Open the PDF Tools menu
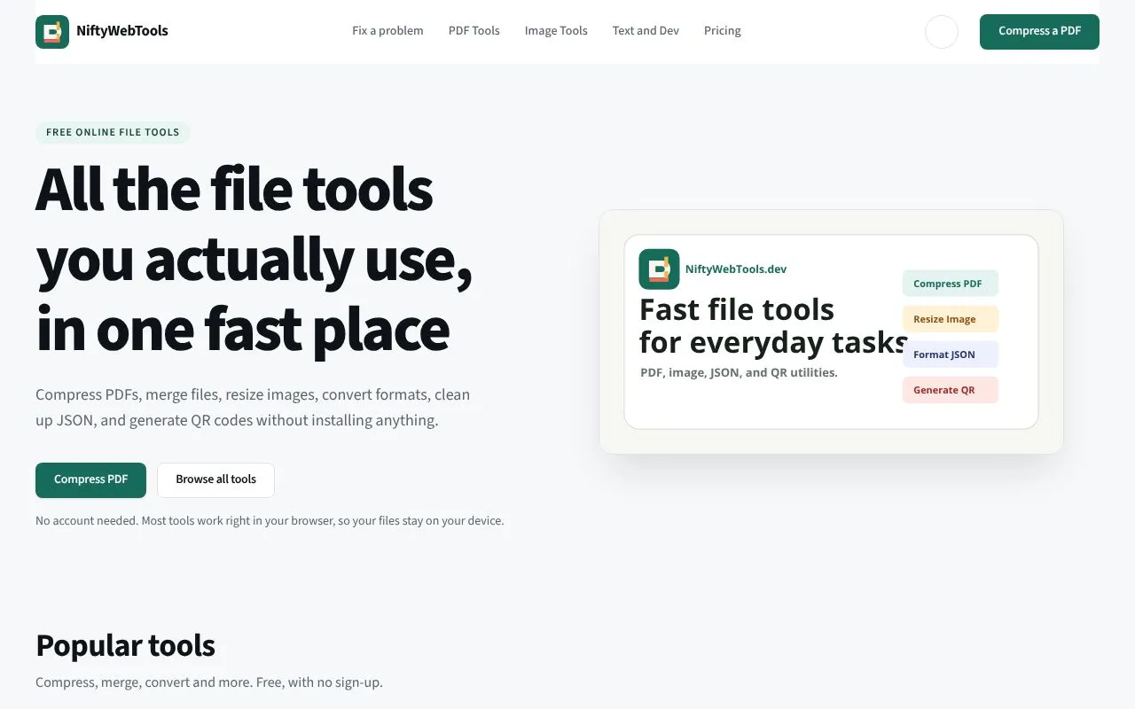 [474, 31]
